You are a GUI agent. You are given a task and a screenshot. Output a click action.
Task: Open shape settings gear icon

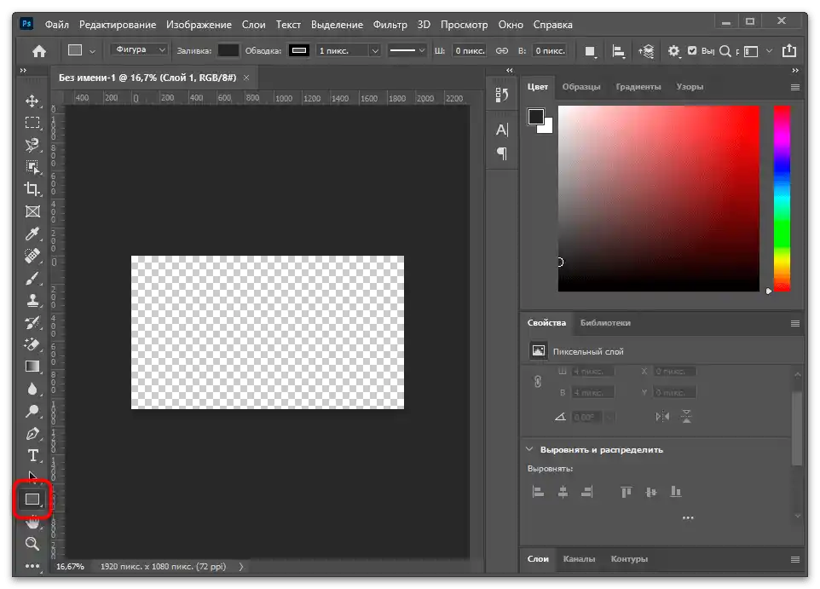click(674, 51)
